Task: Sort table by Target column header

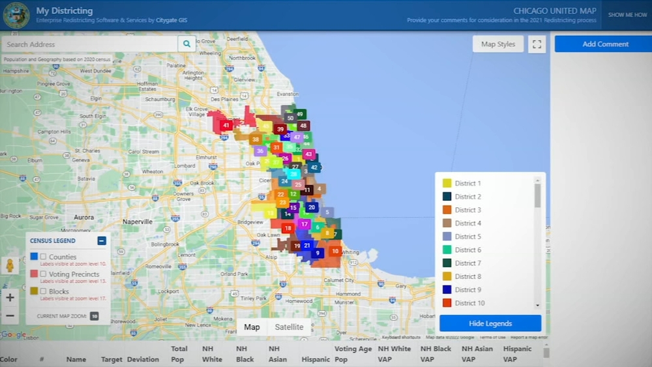Action: pyautogui.click(x=111, y=359)
